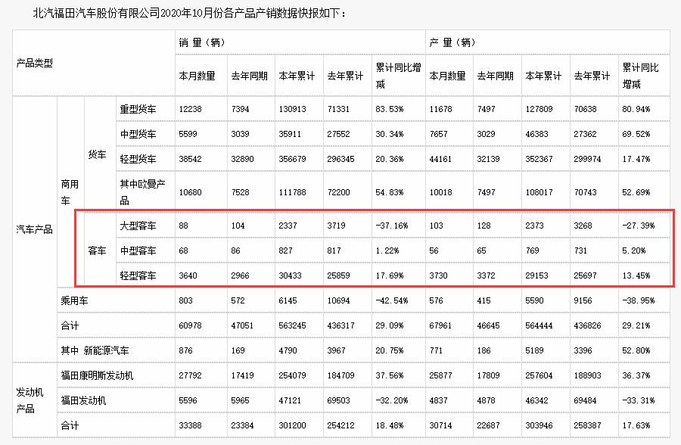The image size is (681, 445).
Task: Click 83.53% in 重型货车 row
Action: pos(390,109)
